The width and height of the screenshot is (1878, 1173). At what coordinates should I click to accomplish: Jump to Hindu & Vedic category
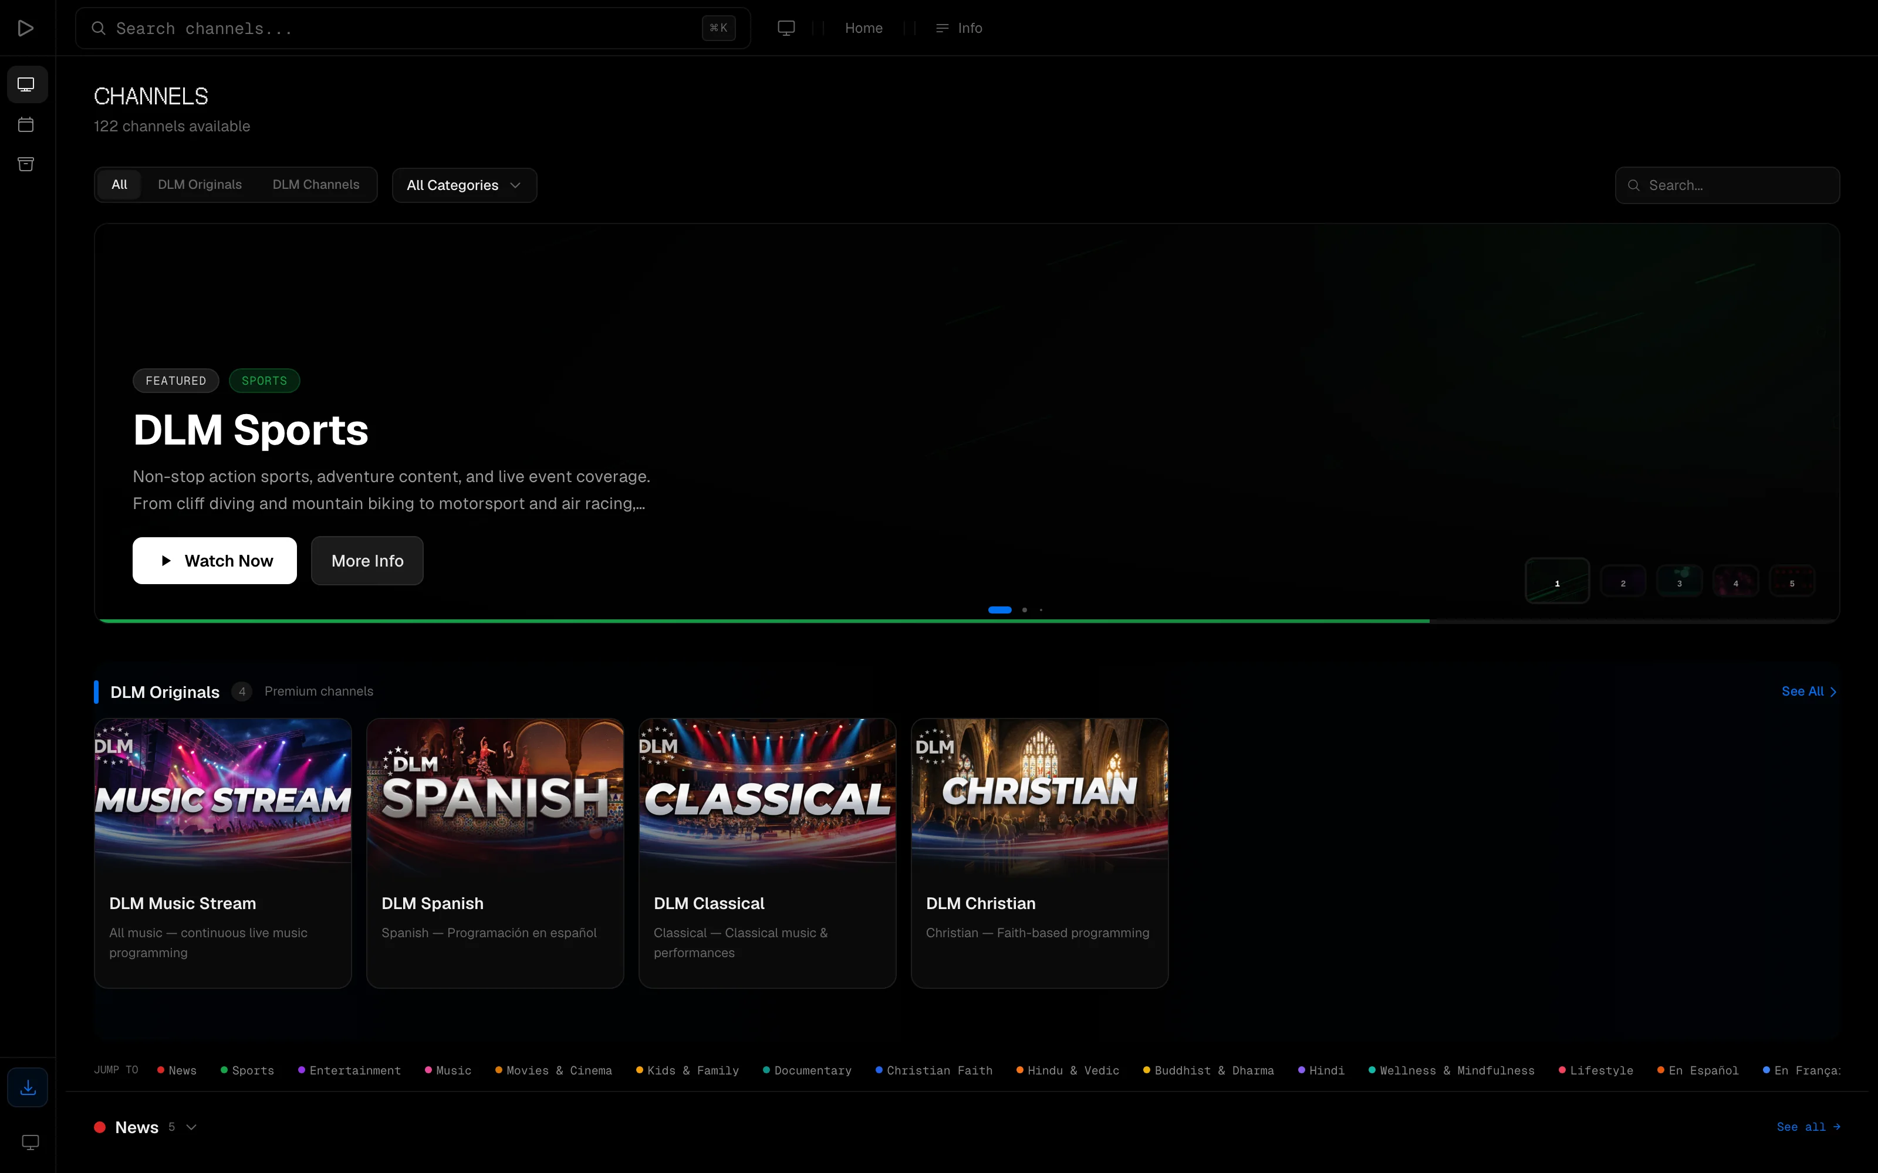point(1068,1070)
